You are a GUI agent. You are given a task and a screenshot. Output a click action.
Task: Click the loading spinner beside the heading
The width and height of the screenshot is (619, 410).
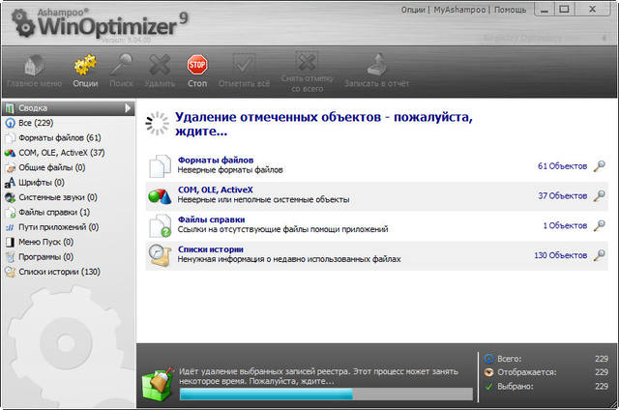coord(158,124)
